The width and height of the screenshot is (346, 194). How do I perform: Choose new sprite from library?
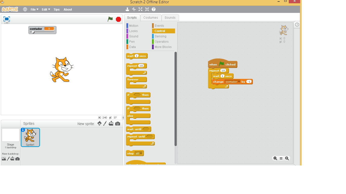(x=100, y=124)
